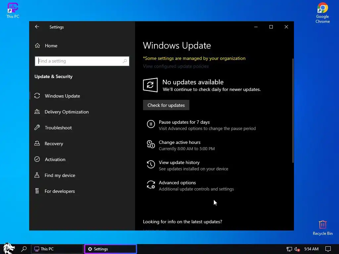Click the Find my device person icon
The width and height of the screenshot is (339, 254).
tap(37, 175)
